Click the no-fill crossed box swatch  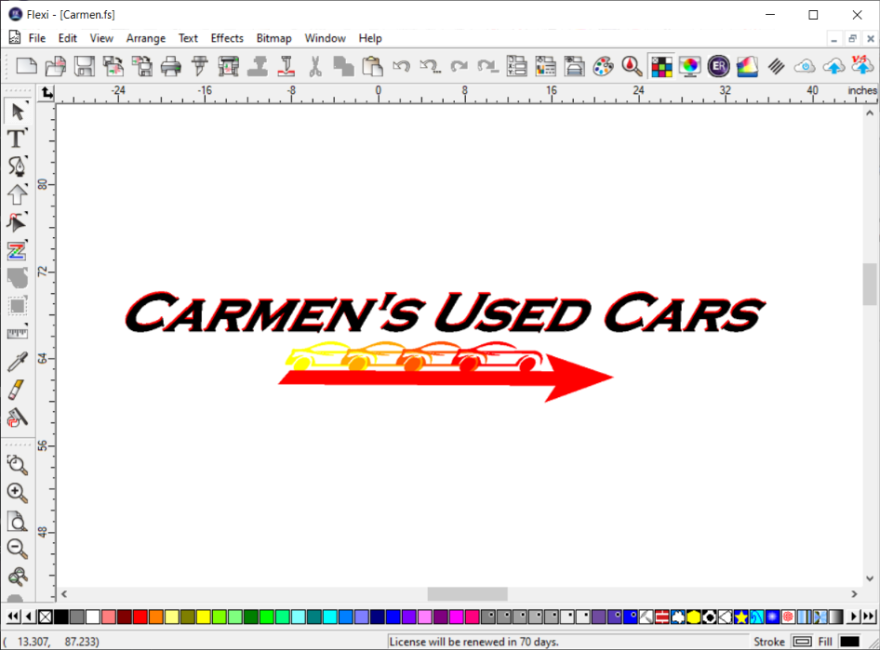click(45, 617)
